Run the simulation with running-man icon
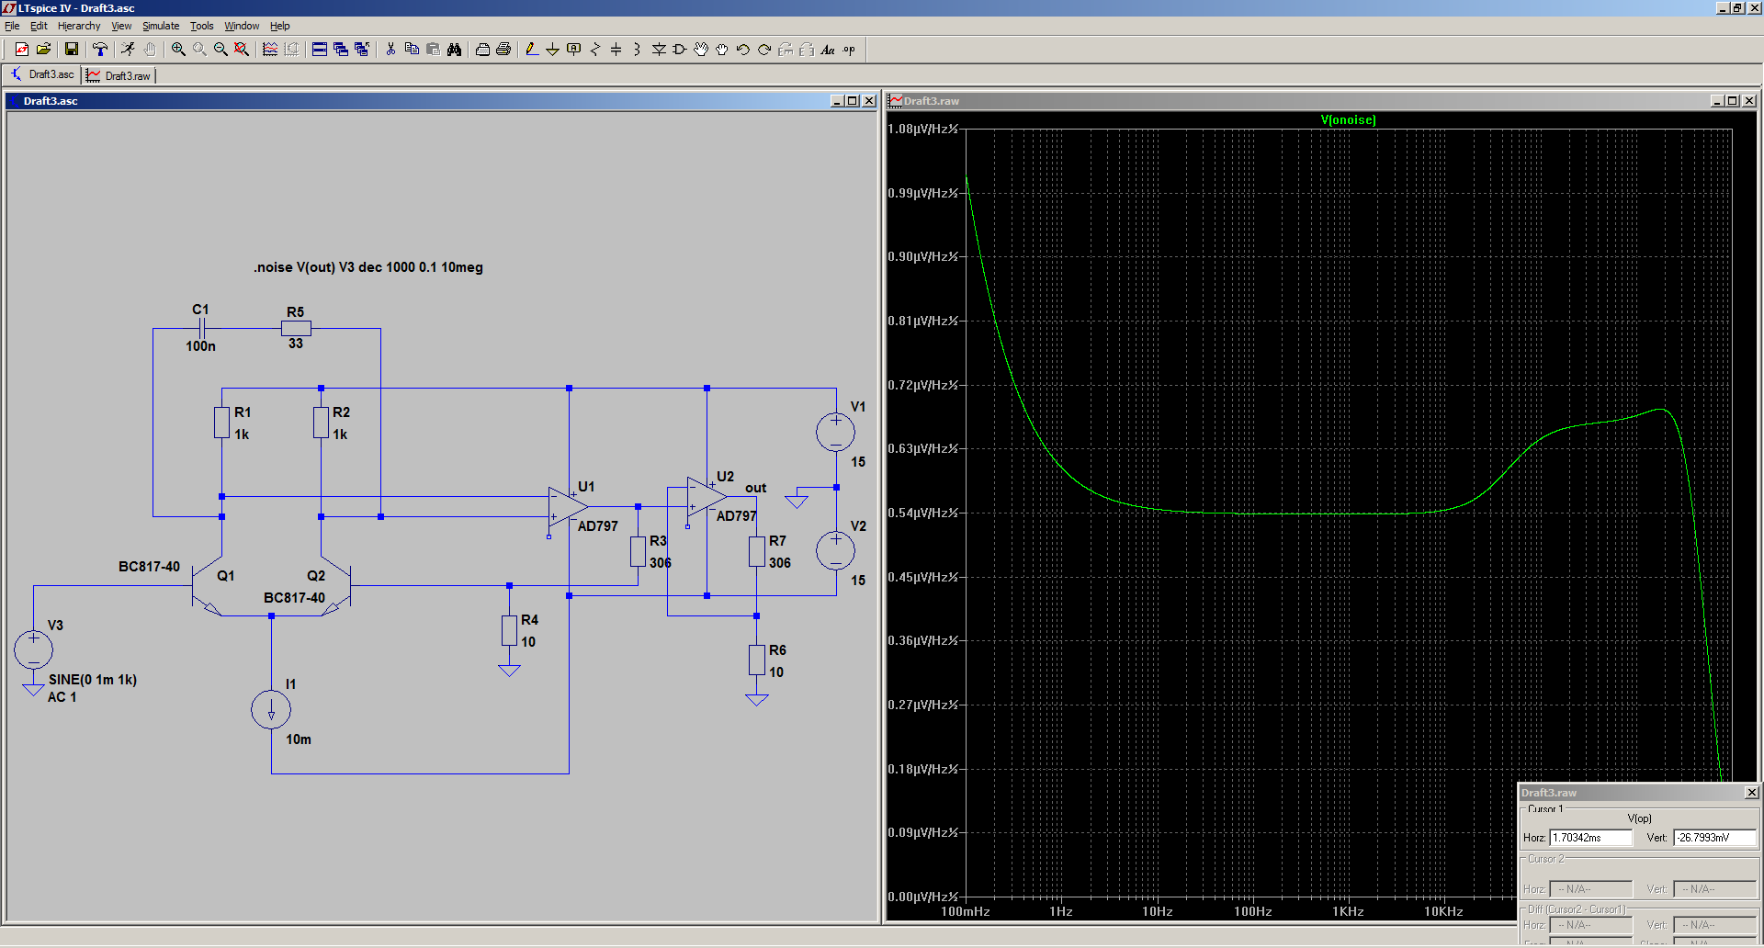Screen dimensions: 1764x948 click(x=128, y=50)
